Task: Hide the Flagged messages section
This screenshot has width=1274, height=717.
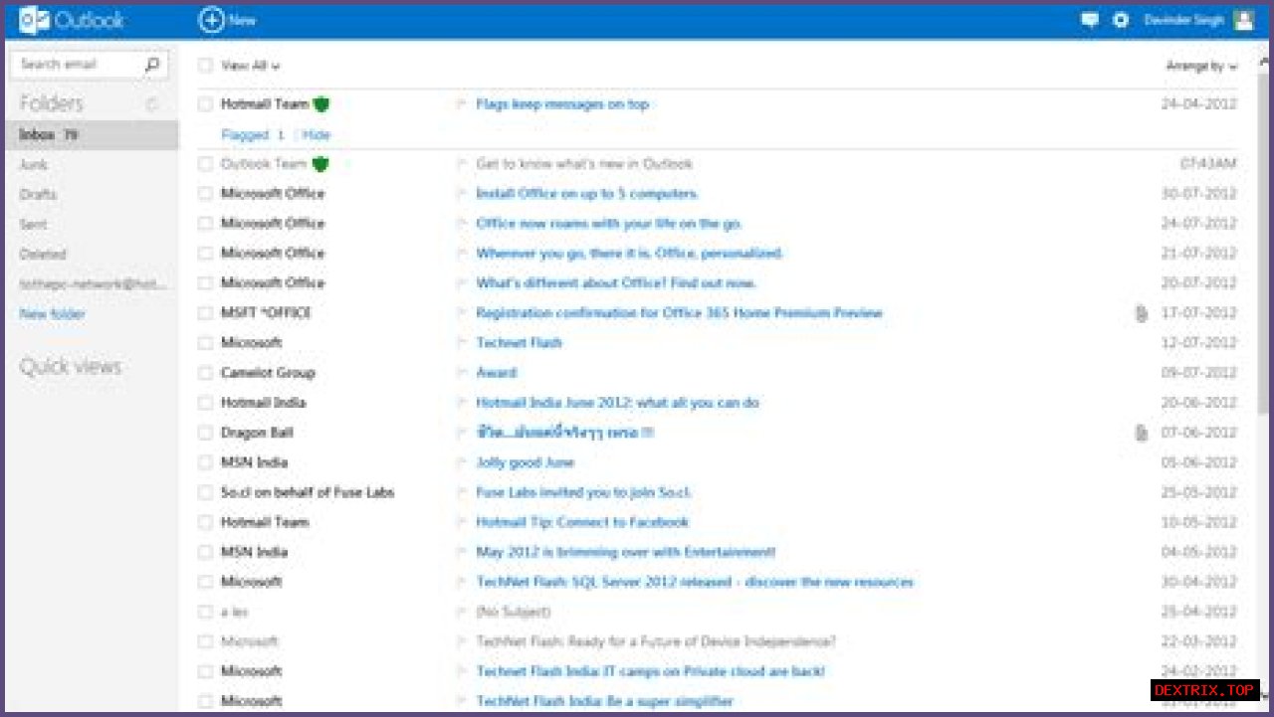Action: click(x=317, y=135)
